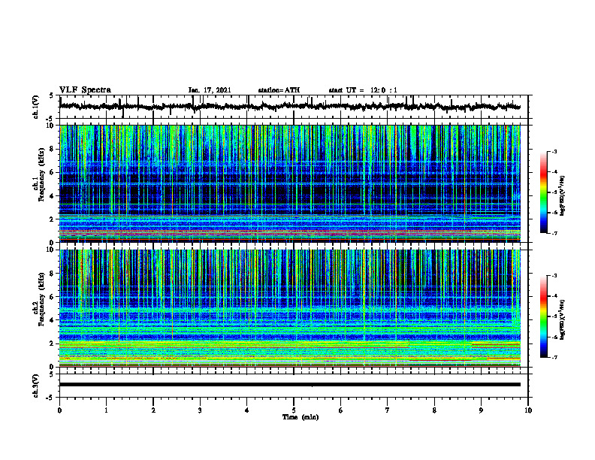The width and height of the screenshot is (595, 460).
Task: Select the date text "Jan. 17, 2021"
Action: point(210,90)
